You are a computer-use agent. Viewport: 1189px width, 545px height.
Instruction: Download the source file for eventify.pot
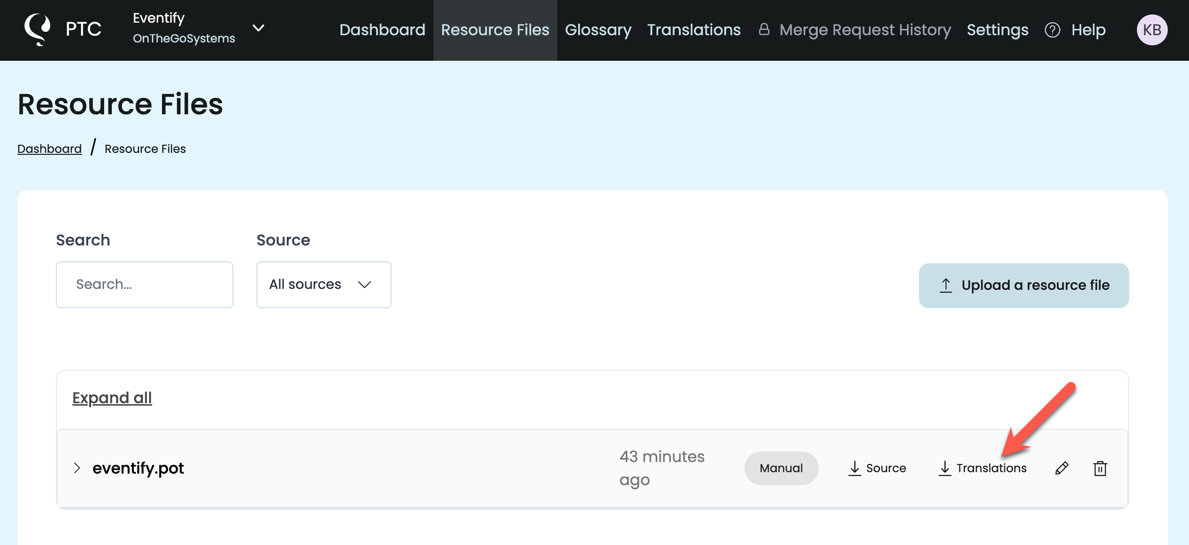click(878, 467)
